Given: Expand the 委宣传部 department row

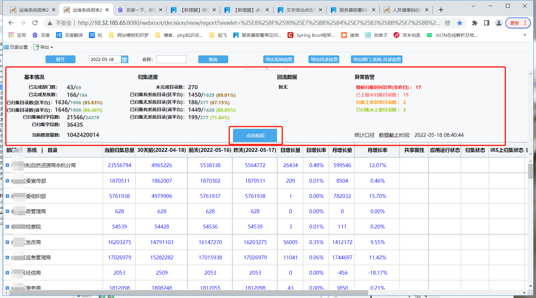Looking at the screenshot, I should tap(7, 181).
